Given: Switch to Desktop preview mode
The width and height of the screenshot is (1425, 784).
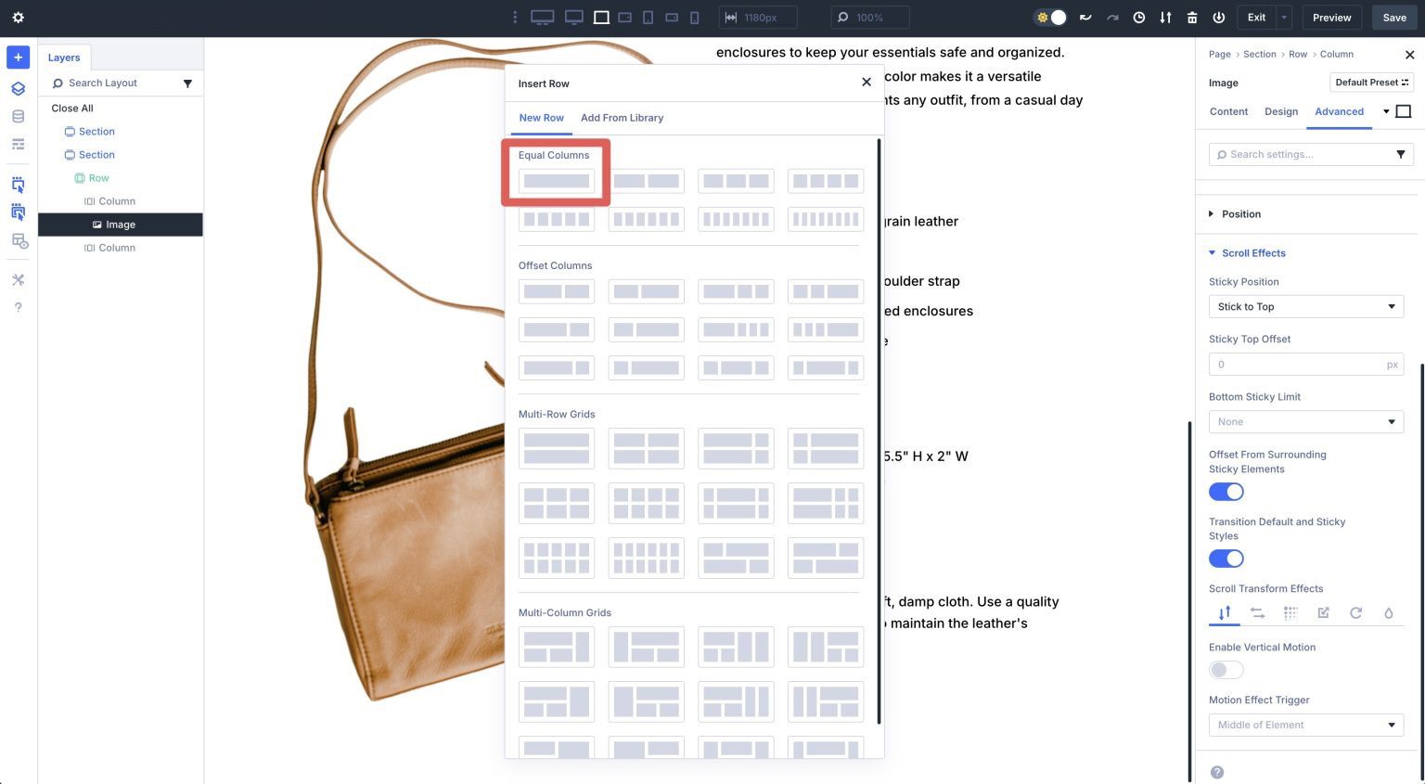Looking at the screenshot, I should click(573, 17).
